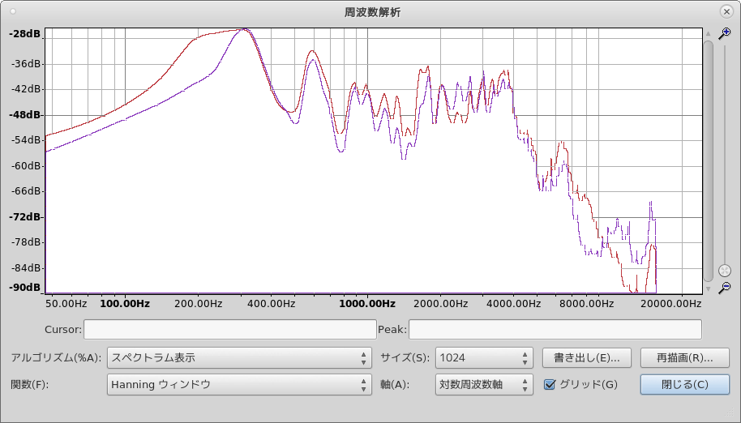741x423 pixels.
Task: Click inside the Cursor text field
Action: (229, 329)
